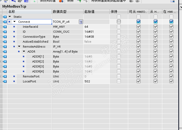Toggle 可从 HMI/O.. checkbox for Connect

138,22
